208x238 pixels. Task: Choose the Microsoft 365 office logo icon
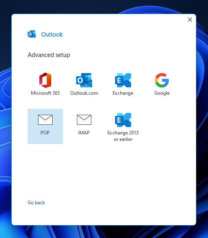(45, 80)
